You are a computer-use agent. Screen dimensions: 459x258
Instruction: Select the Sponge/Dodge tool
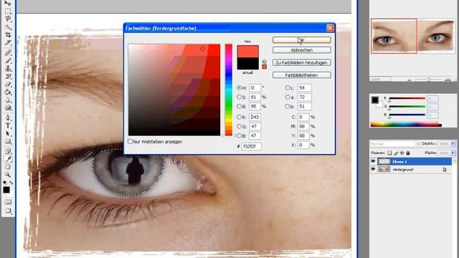pyautogui.click(x=8, y=108)
